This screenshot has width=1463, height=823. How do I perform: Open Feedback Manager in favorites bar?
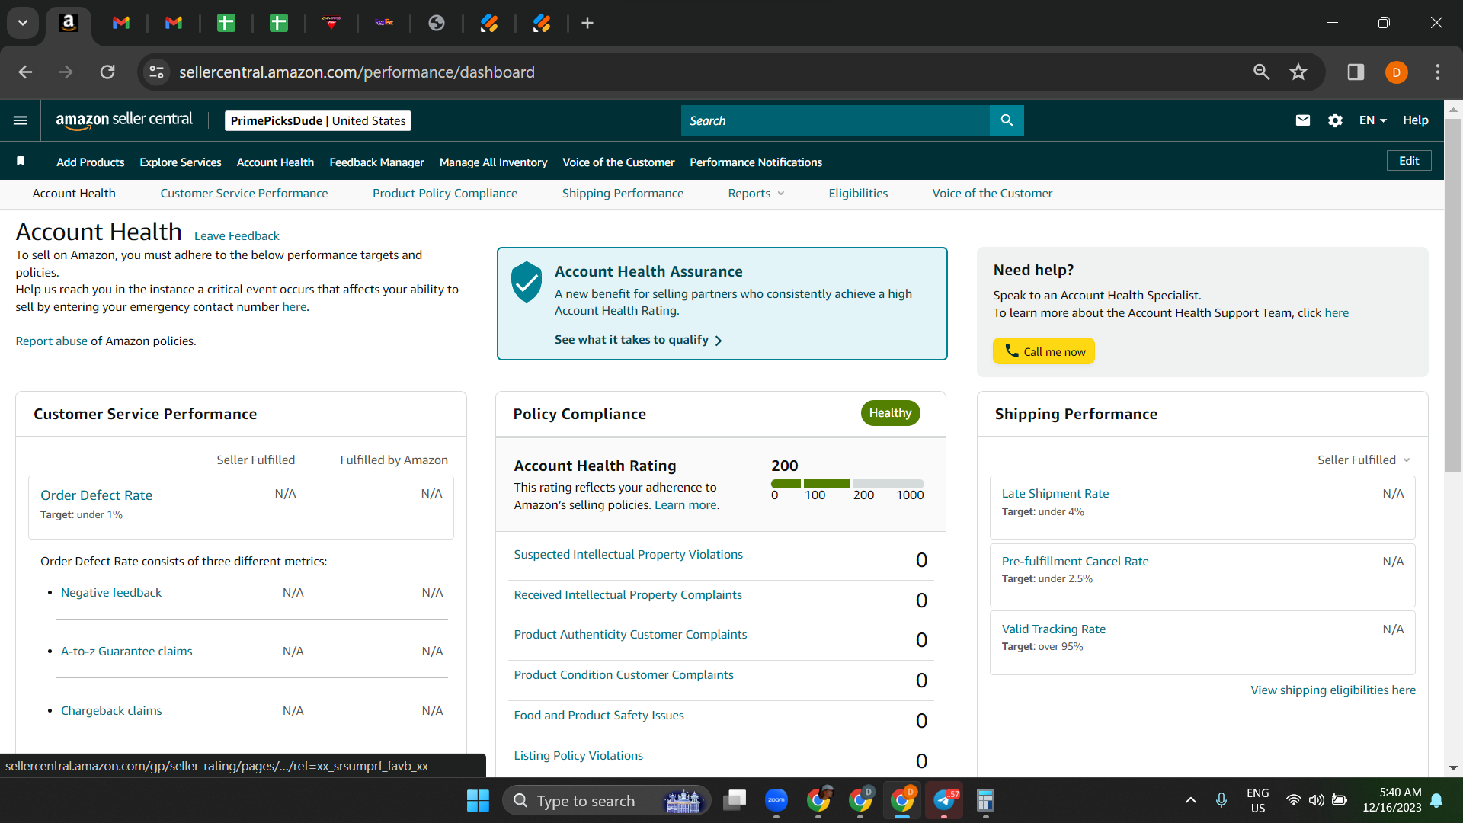pyautogui.click(x=376, y=162)
